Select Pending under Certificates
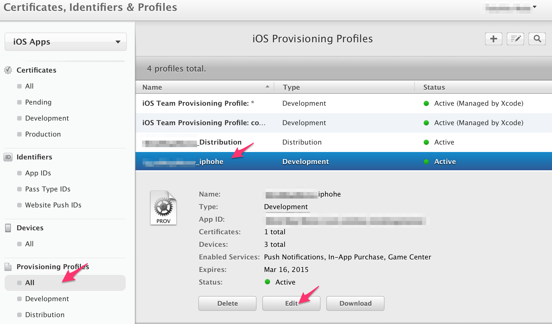The height and width of the screenshot is (324, 552). pyautogui.click(x=38, y=102)
